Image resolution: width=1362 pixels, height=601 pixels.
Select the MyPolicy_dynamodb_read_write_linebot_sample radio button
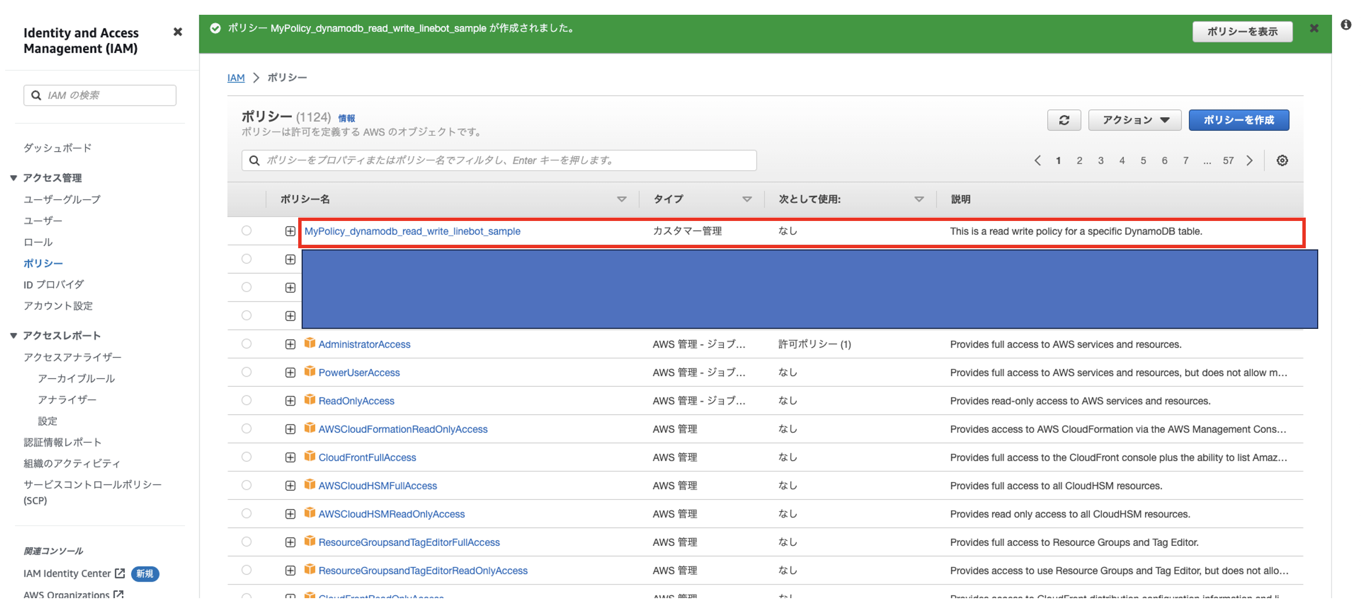click(x=247, y=231)
